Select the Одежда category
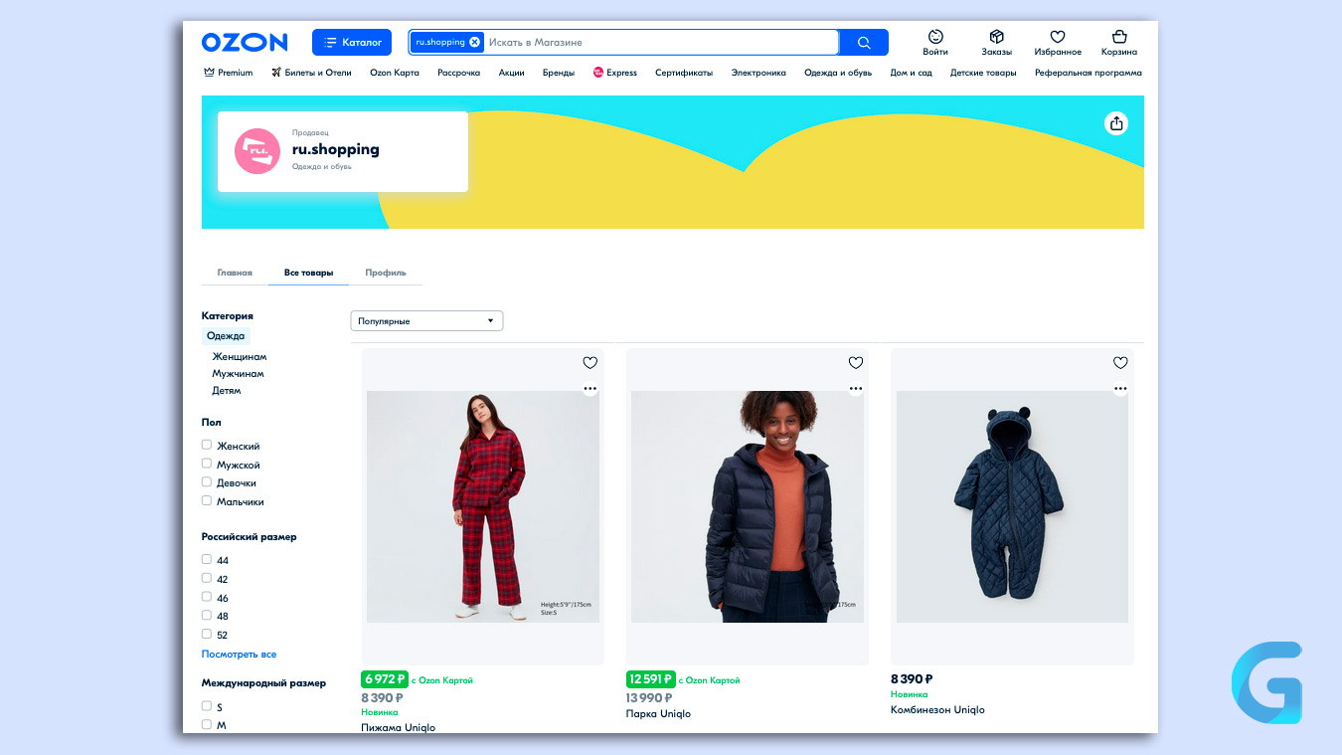The image size is (1342, 755). [226, 336]
